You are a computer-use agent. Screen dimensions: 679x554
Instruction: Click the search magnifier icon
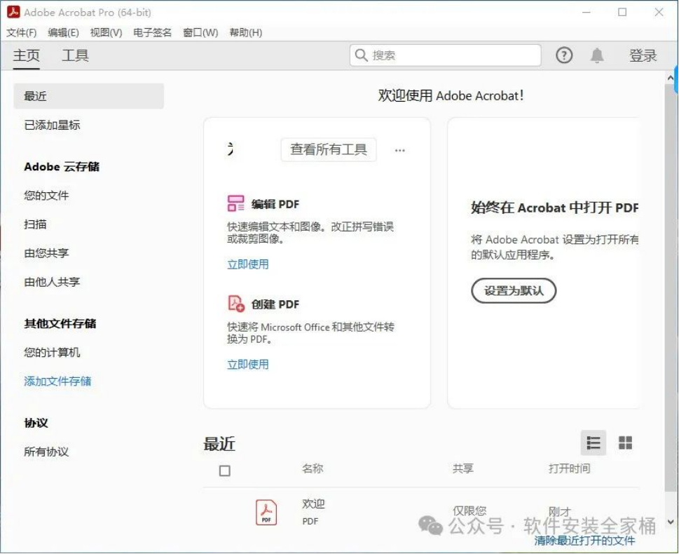[362, 55]
